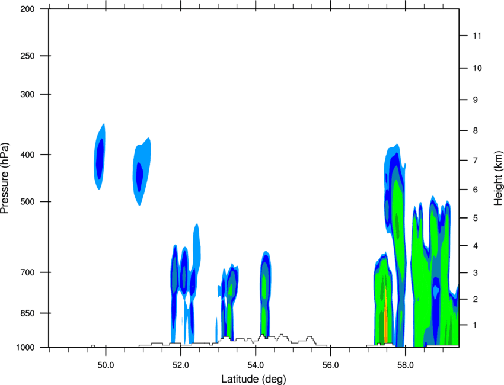Click the Latitude (deg) axis title
Image resolution: width=504 pixels, height=385 pixels.
tap(253, 379)
